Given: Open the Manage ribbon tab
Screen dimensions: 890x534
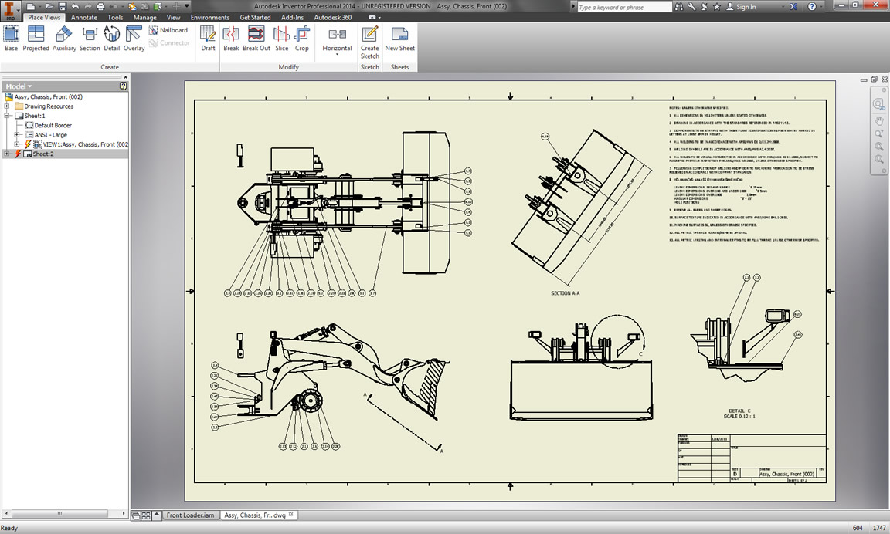Looking at the screenshot, I should [144, 17].
